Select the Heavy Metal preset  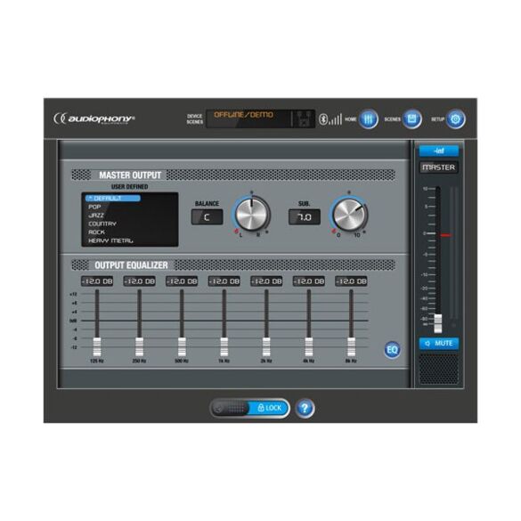click(x=110, y=240)
